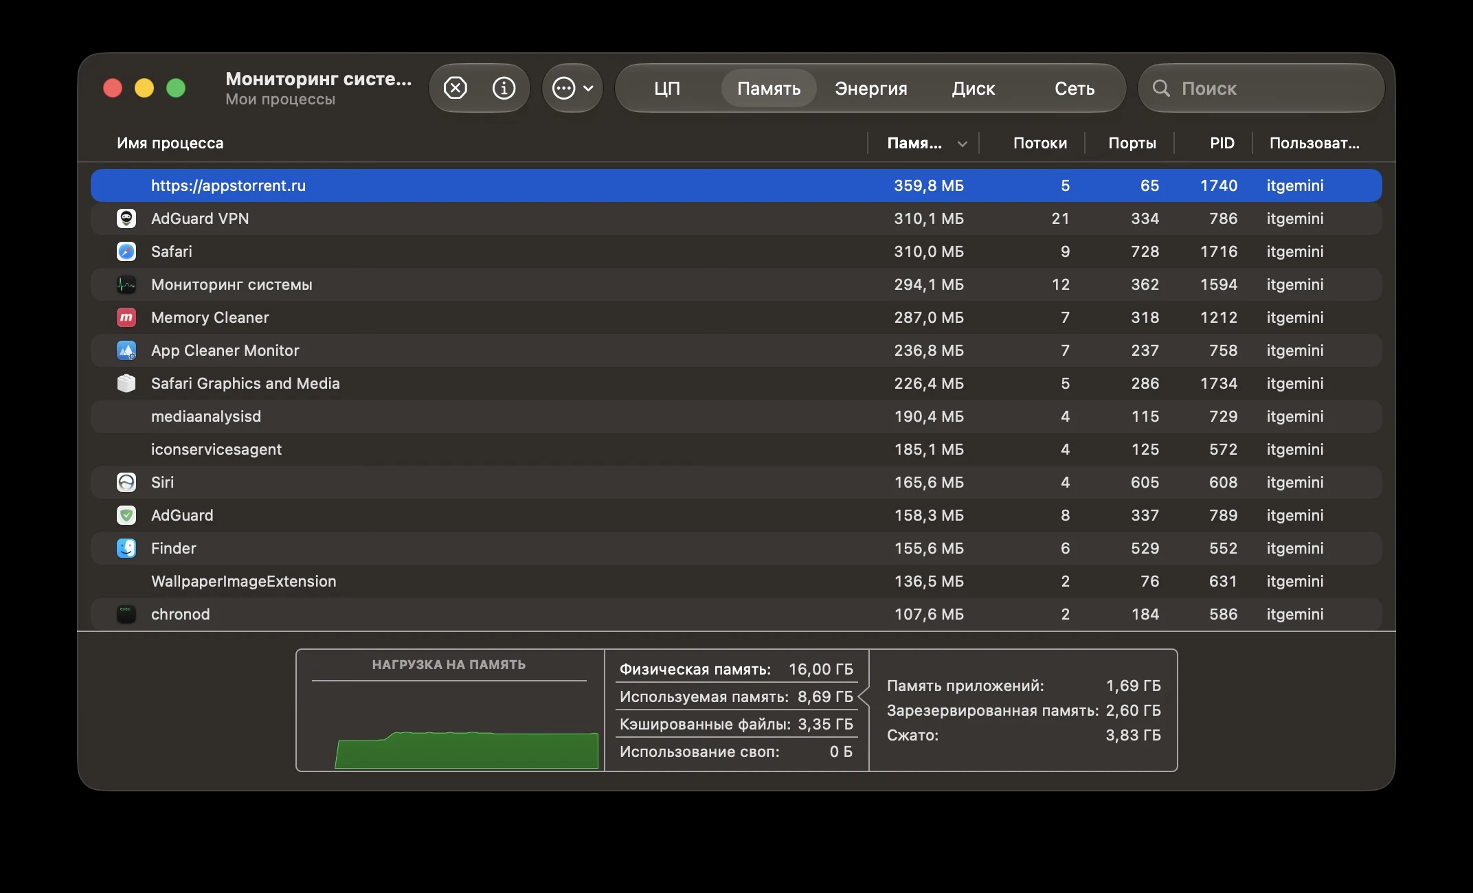Click the 310,1 МБ memory value
The image size is (1473, 893).
929,218
